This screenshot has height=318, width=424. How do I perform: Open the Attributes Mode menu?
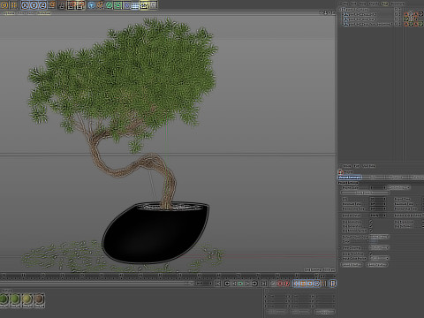coord(347,166)
